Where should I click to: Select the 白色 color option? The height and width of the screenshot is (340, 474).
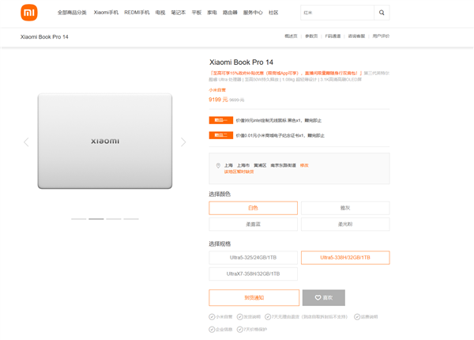pos(253,208)
